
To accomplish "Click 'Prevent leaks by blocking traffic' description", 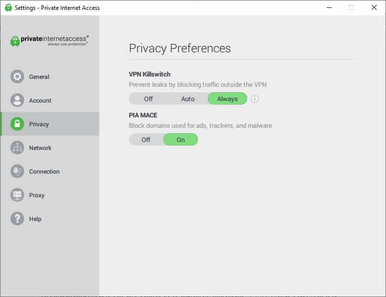I will 197,84.
